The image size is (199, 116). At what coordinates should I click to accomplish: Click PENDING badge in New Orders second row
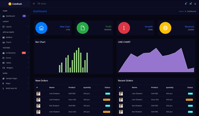[x=107, y=100]
